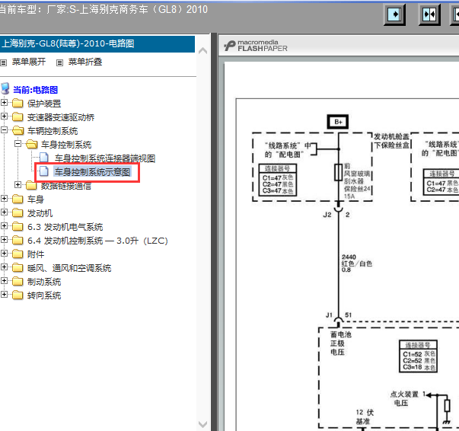Image resolution: width=459 pixels, height=431 pixels.
Task: Click the 蓄电池正极电压 label in diagram
Action: coord(340,343)
